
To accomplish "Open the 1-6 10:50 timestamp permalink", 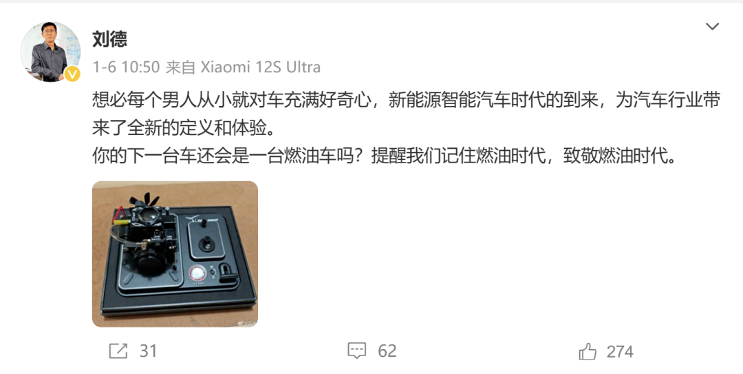I will 126,67.
